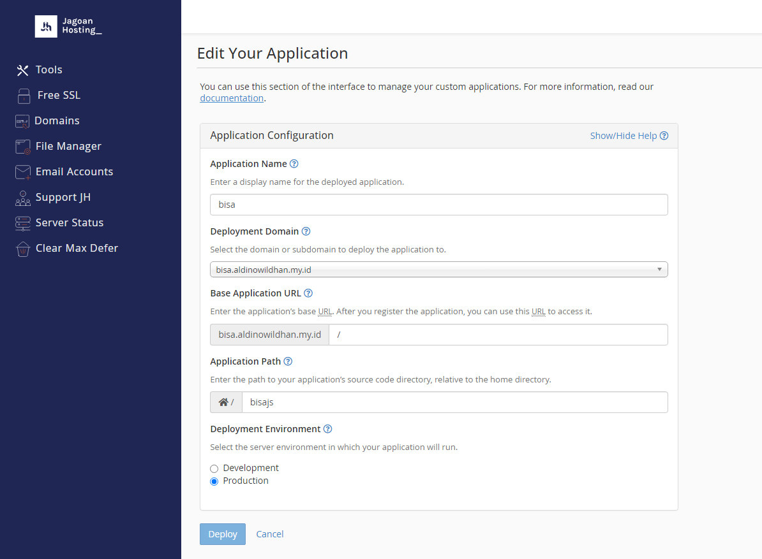Click the Email Accounts envelope icon
The width and height of the screenshot is (762, 559).
23,172
